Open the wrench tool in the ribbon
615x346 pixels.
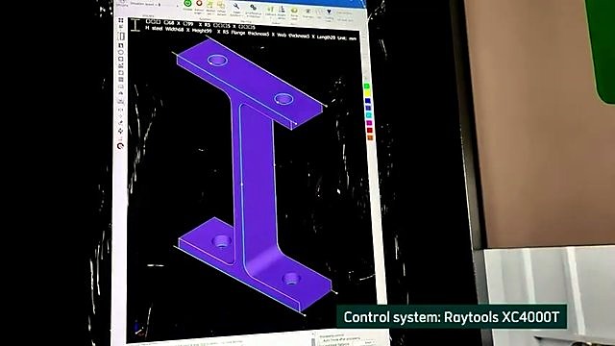point(236,7)
